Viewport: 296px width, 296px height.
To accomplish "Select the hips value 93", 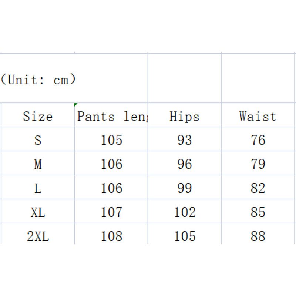I will [184, 140].
